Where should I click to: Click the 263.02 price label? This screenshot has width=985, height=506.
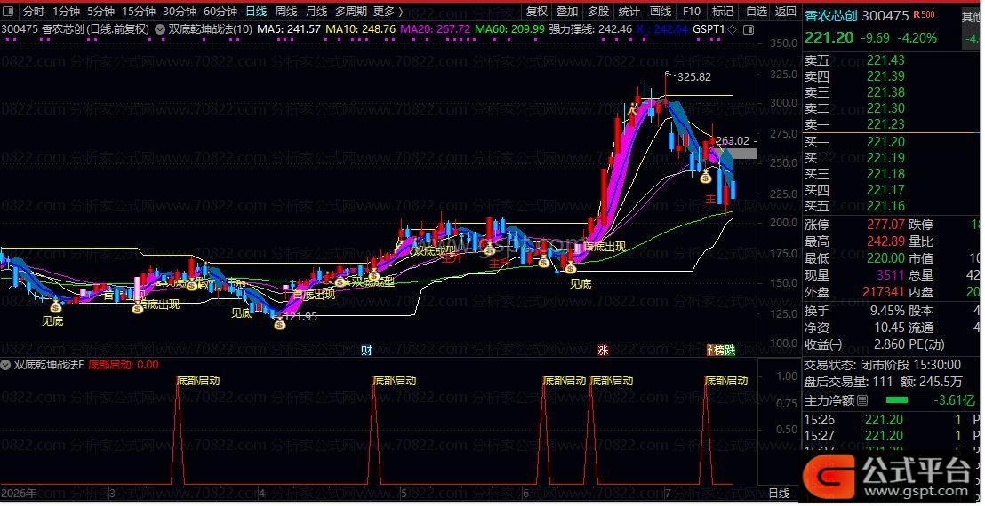coord(733,140)
